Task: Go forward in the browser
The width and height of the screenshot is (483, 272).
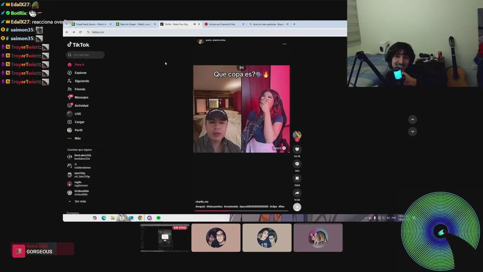Action: pyautogui.click(x=74, y=32)
